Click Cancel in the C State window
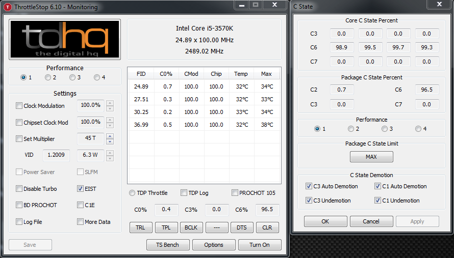This screenshot has height=258, width=454. 371,221
